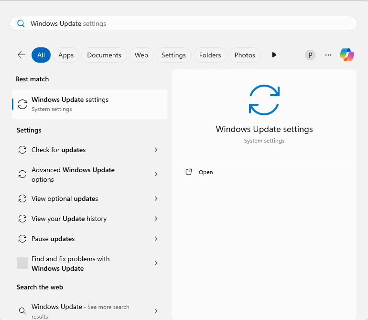Select the Settings filter tab

(173, 55)
